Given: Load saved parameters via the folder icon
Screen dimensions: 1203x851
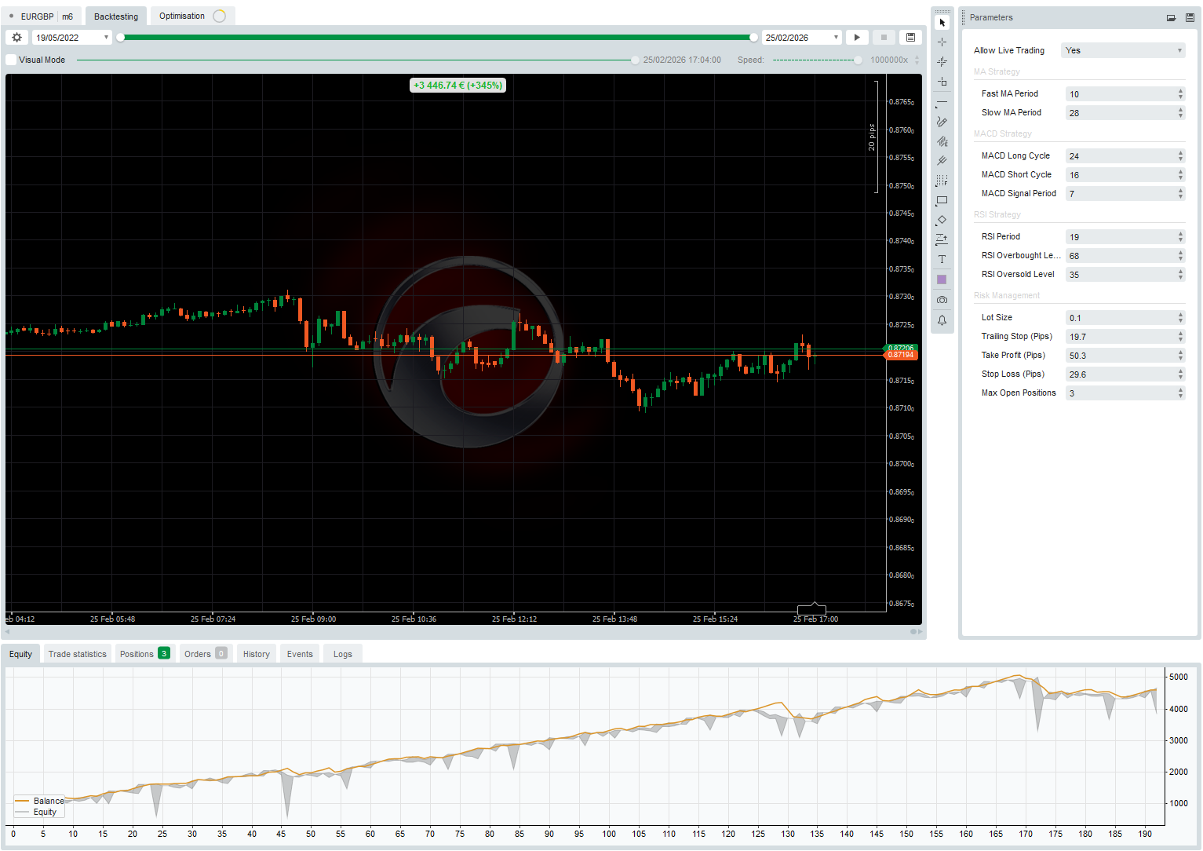Looking at the screenshot, I should click(x=1172, y=16).
